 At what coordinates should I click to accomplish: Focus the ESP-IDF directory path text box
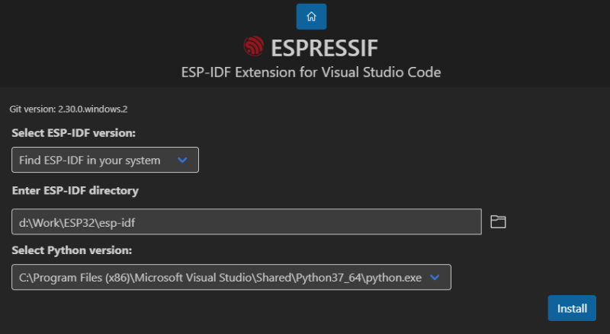click(246, 221)
